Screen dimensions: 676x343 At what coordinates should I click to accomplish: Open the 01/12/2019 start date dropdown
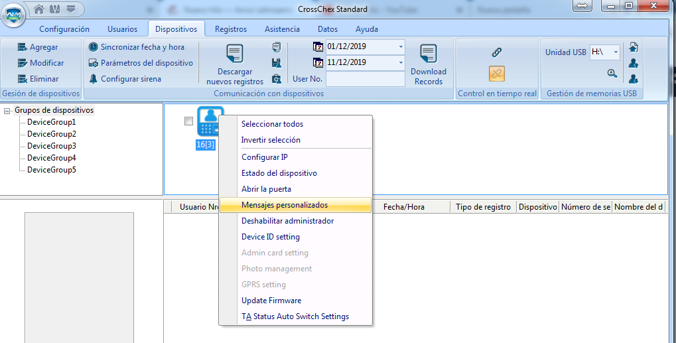click(x=401, y=46)
